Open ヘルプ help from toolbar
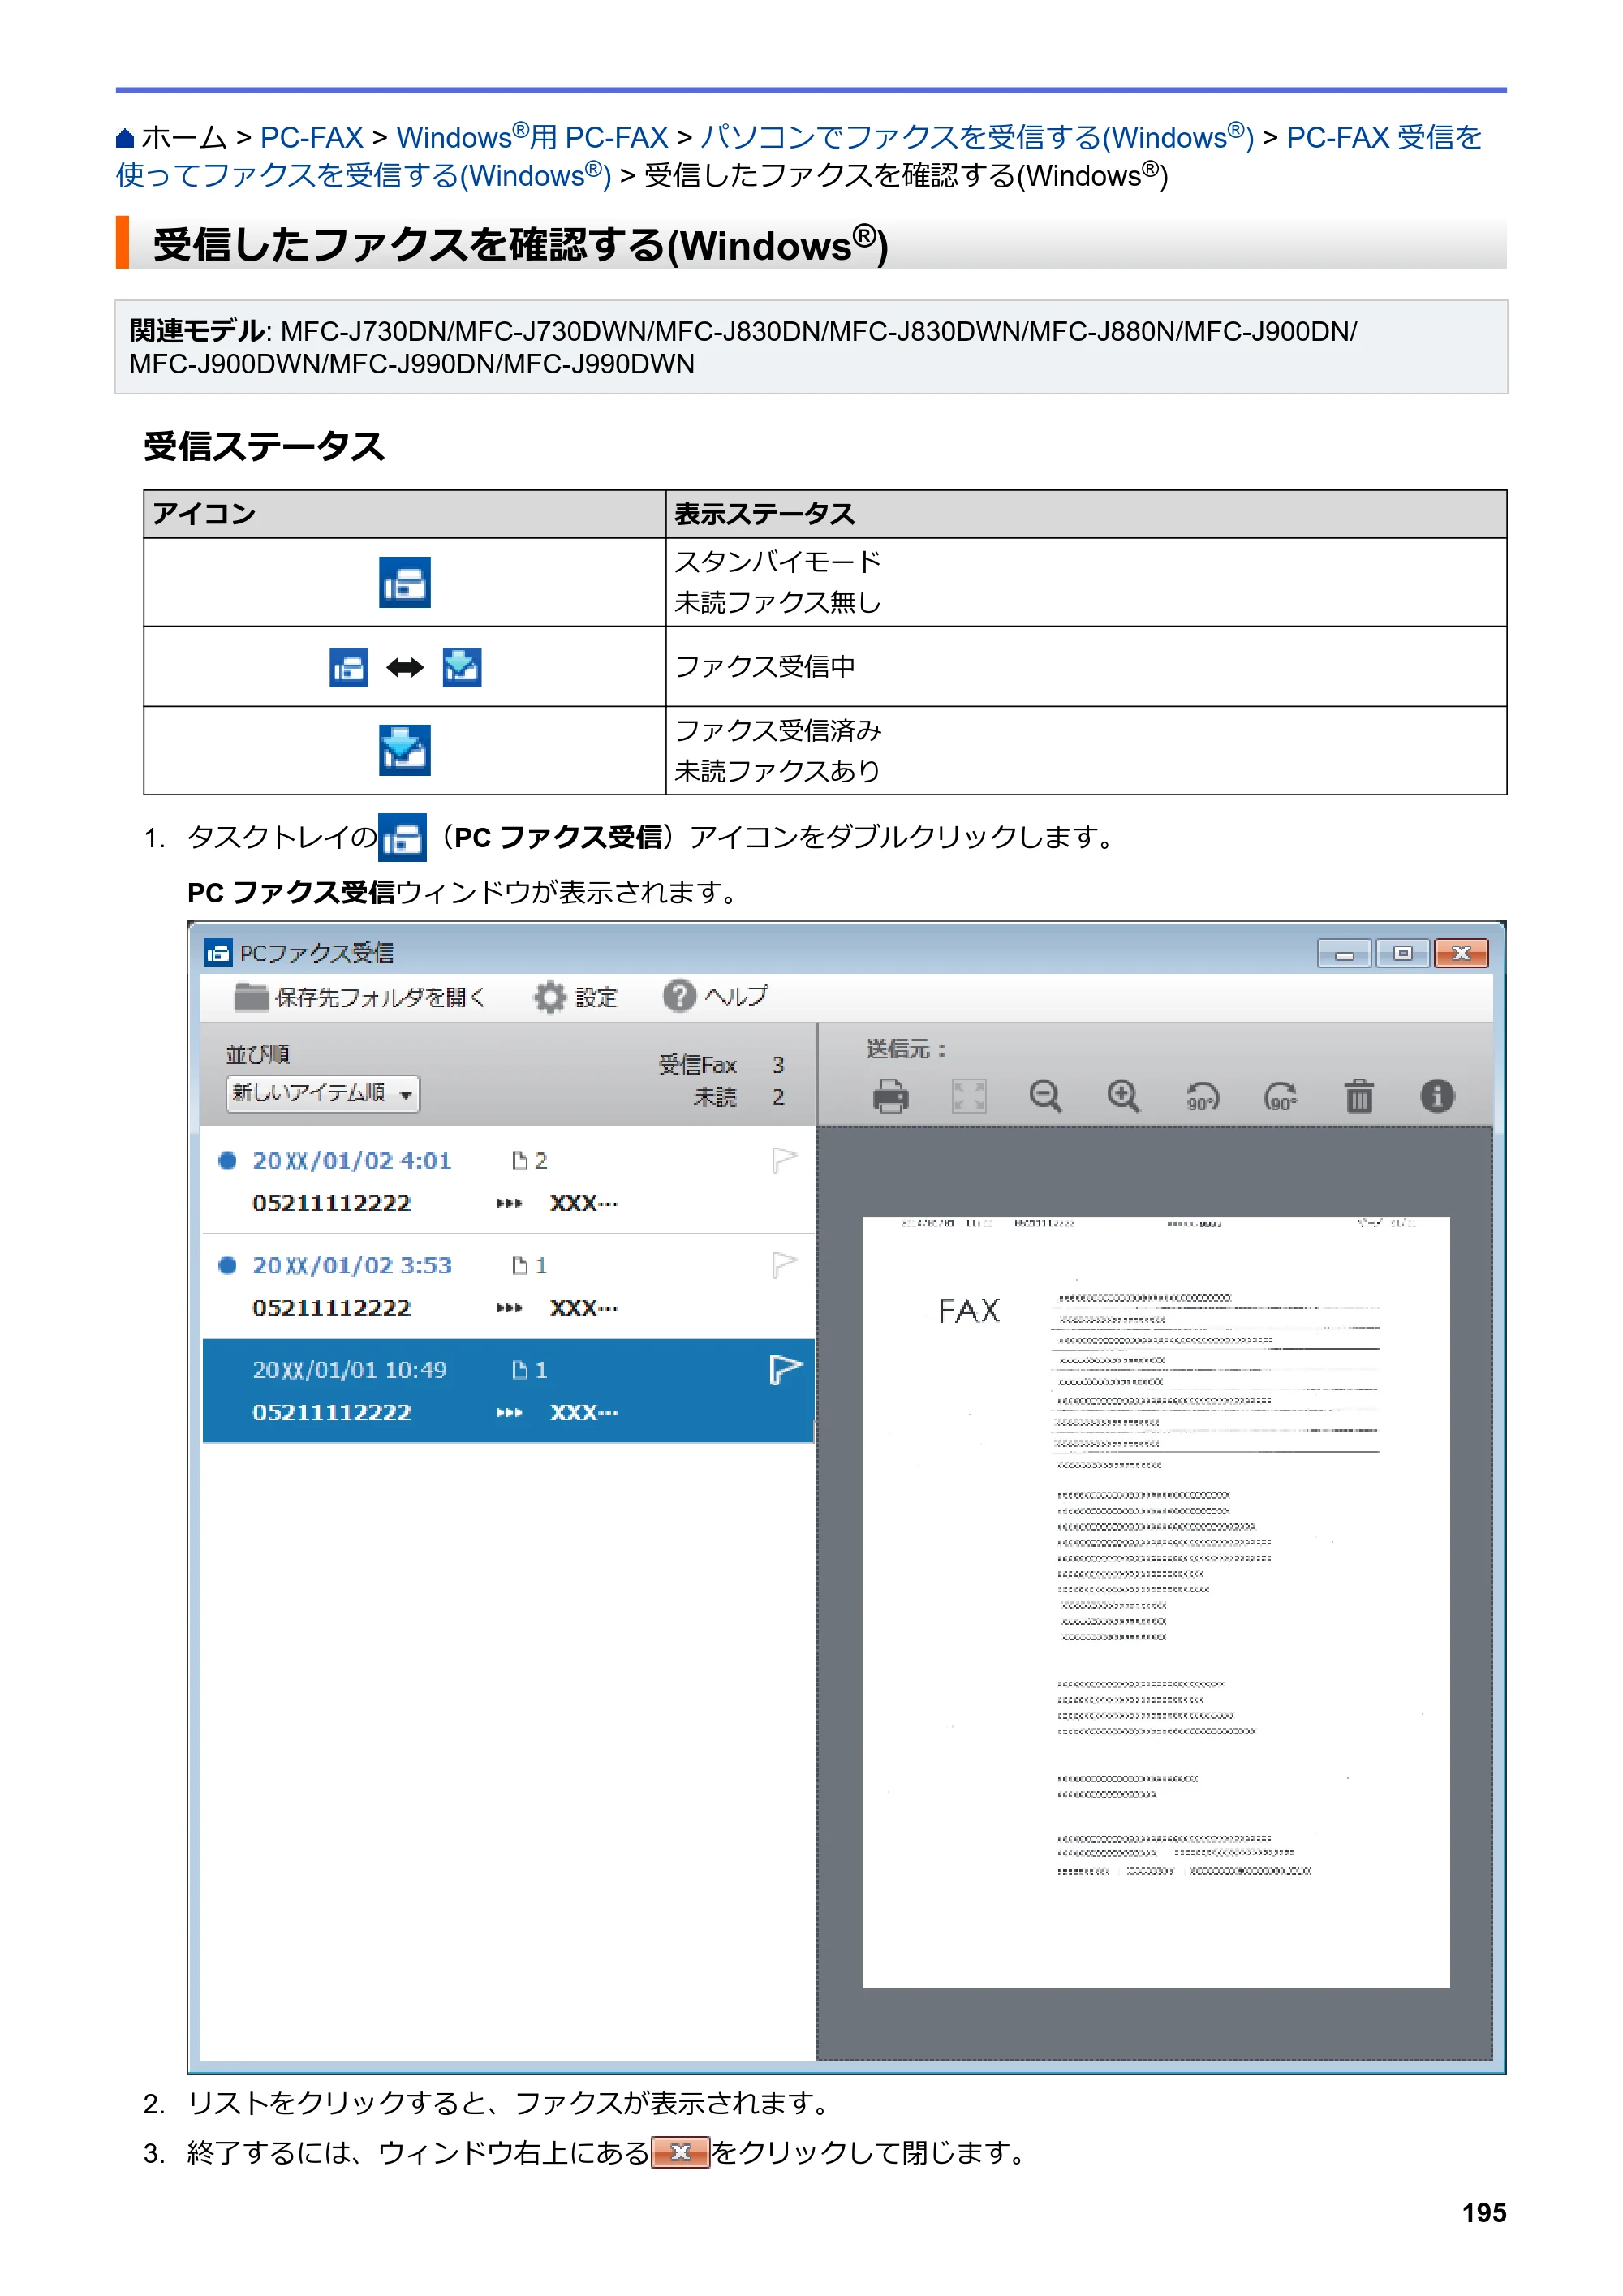The height and width of the screenshot is (2296, 1623). click(715, 996)
